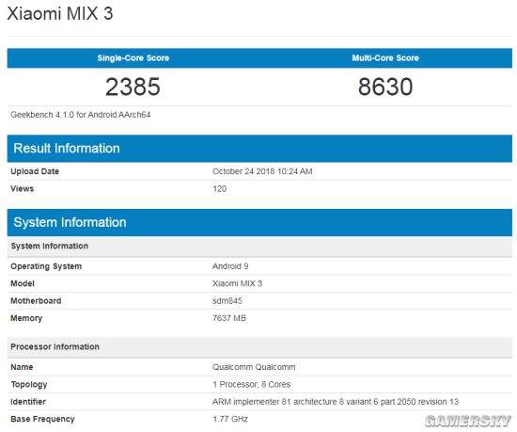Screen dimensions: 517x432
Task: Select the Single-Core Score header
Action: (x=133, y=58)
